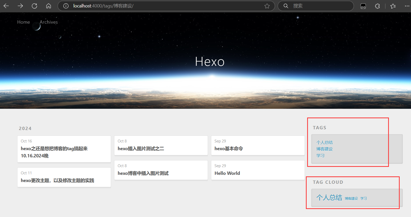Open post hexo插入图片测试之二
Screen dimensions: 411x217
(141, 149)
